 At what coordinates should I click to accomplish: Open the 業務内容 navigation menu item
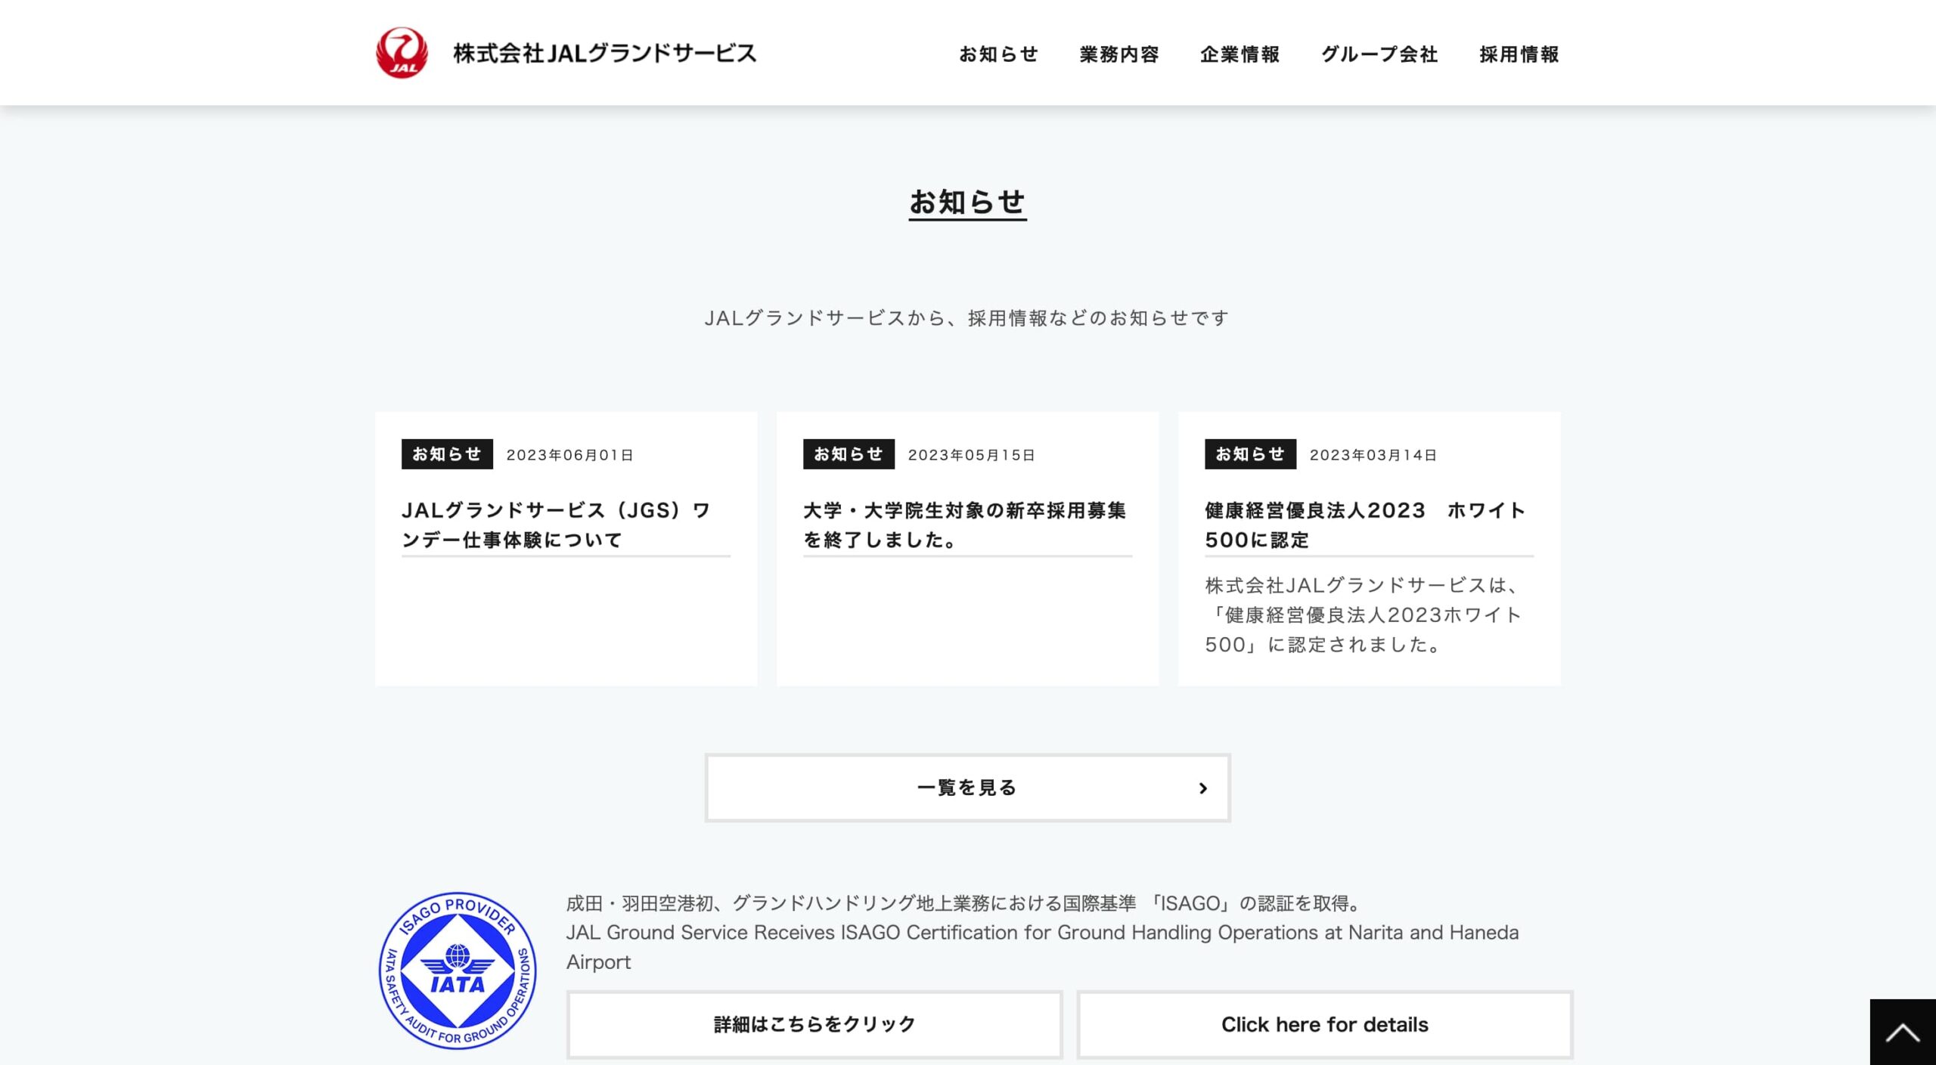pos(1119,54)
